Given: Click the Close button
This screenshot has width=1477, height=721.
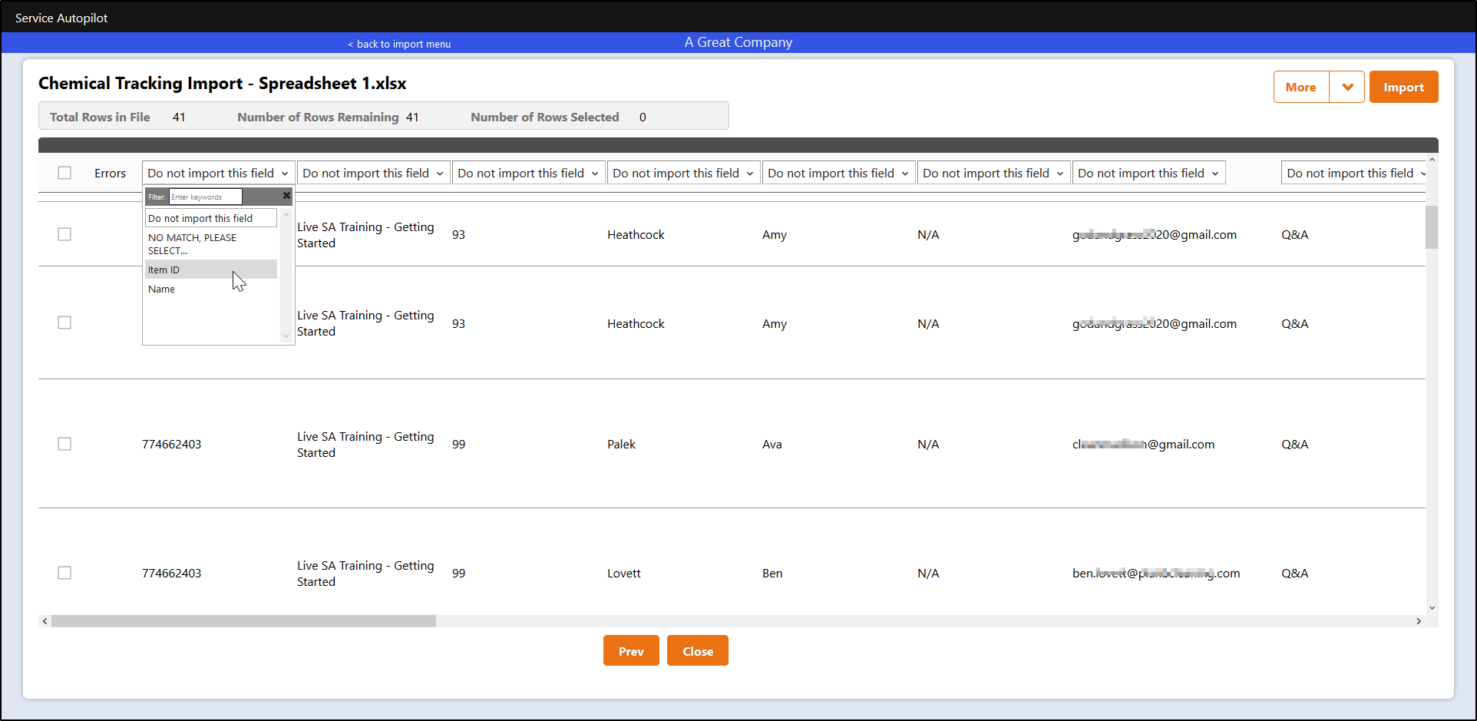Looking at the screenshot, I should 697,650.
